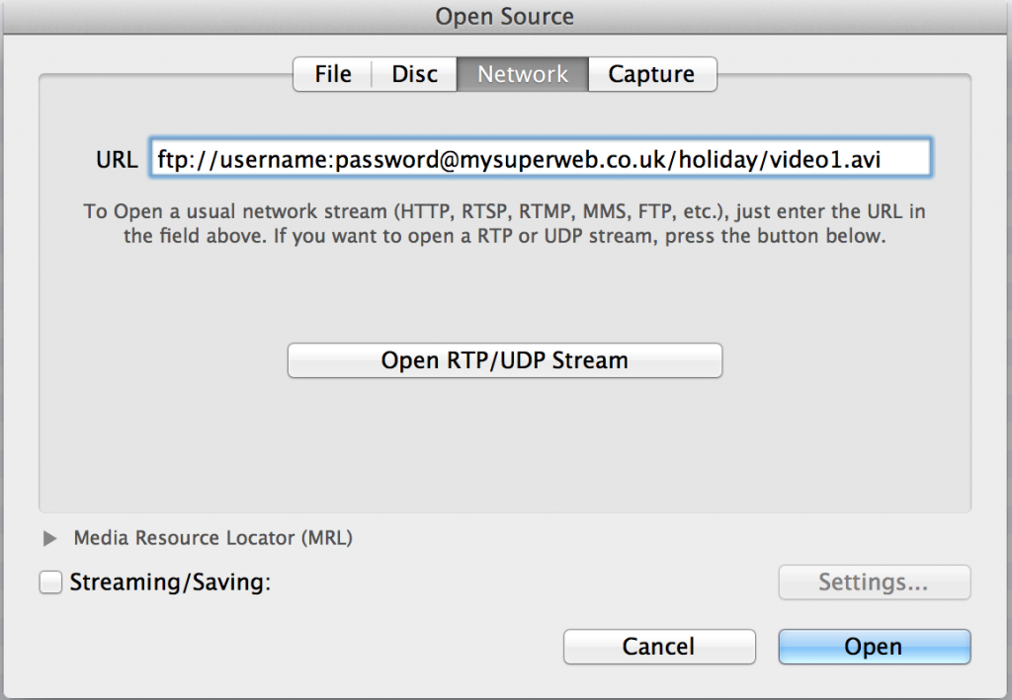1012x700 pixels.
Task: Go to the Capture tab
Action: [x=652, y=74]
